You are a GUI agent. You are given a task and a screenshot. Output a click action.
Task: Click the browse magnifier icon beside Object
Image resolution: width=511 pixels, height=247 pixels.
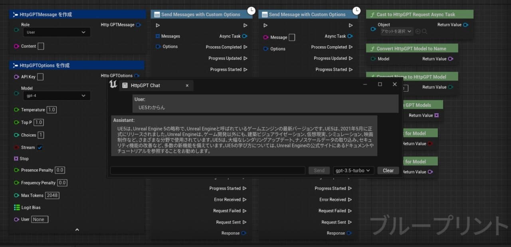424,31
